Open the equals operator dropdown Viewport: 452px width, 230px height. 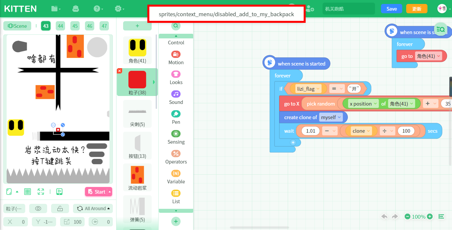pyautogui.click(x=337, y=89)
